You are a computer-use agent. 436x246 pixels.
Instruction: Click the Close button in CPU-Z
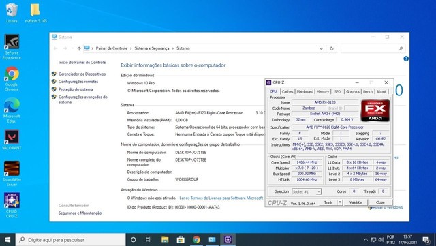point(380,202)
